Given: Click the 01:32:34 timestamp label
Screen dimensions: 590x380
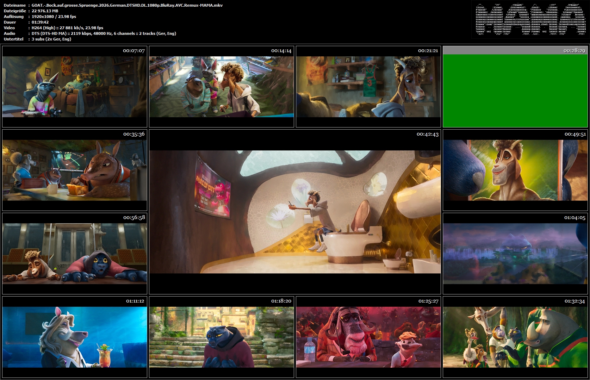Looking at the screenshot, I should (x=575, y=301).
